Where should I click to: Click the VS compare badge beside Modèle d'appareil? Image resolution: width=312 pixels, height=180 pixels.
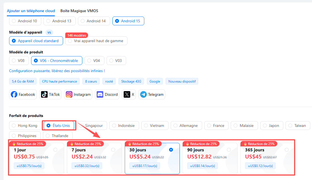[49, 32]
